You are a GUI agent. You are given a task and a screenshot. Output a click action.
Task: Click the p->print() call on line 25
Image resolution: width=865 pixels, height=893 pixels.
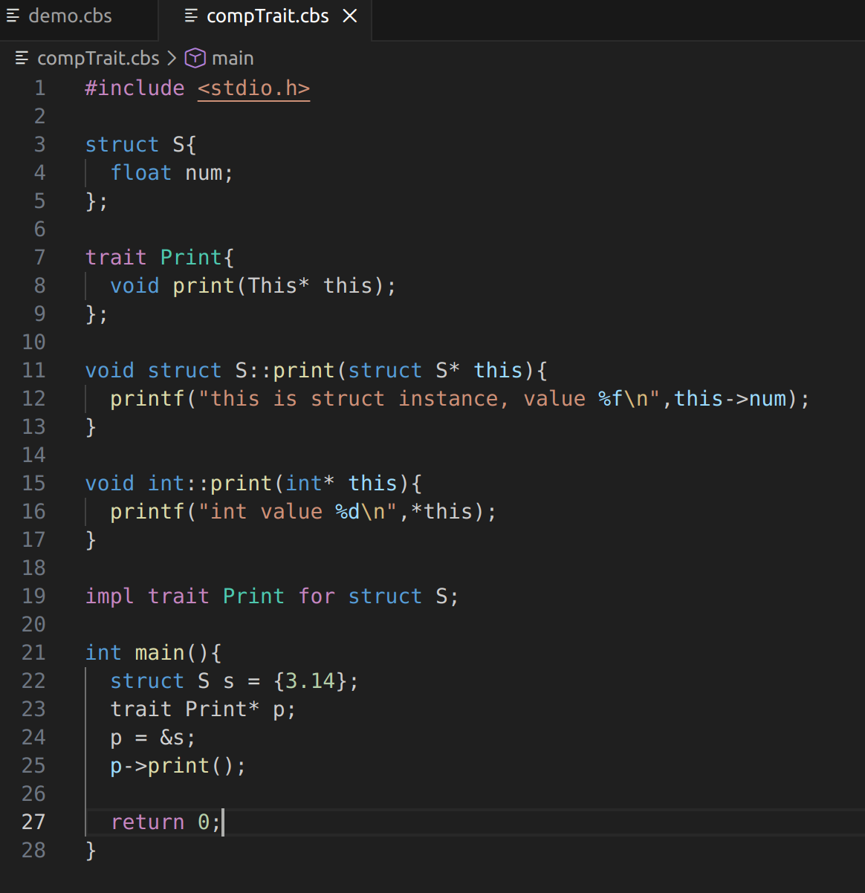pos(178,765)
